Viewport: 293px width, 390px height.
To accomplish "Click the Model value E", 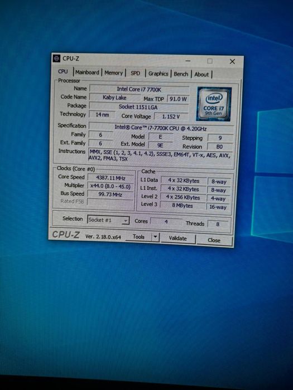I will point(161,137).
